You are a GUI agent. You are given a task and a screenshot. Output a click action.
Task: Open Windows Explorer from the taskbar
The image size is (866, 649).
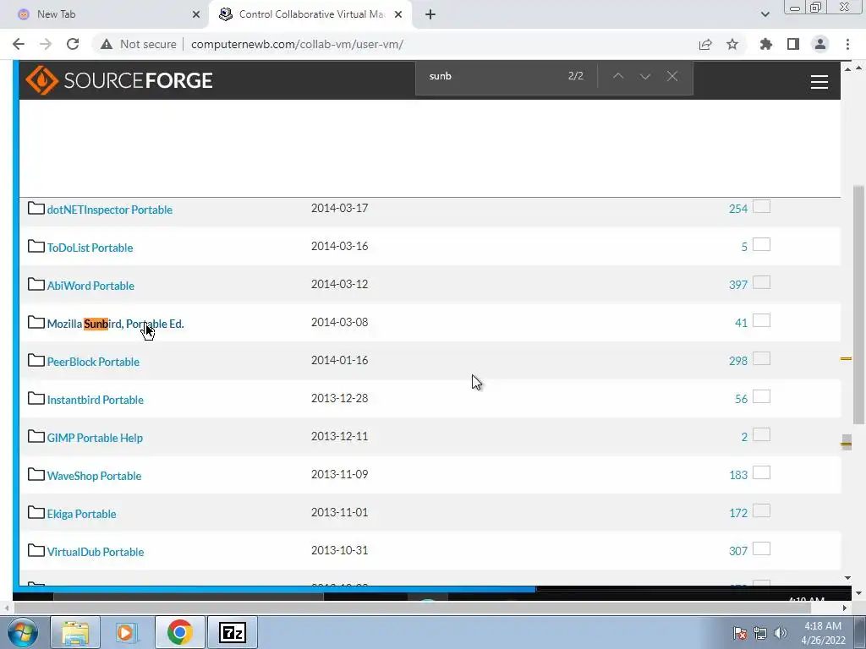[75, 632]
